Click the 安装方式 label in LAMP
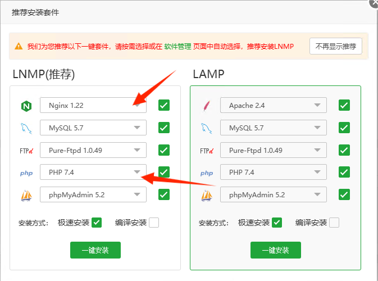This screenshot has width=378, height=281. (x=213, y=223)
